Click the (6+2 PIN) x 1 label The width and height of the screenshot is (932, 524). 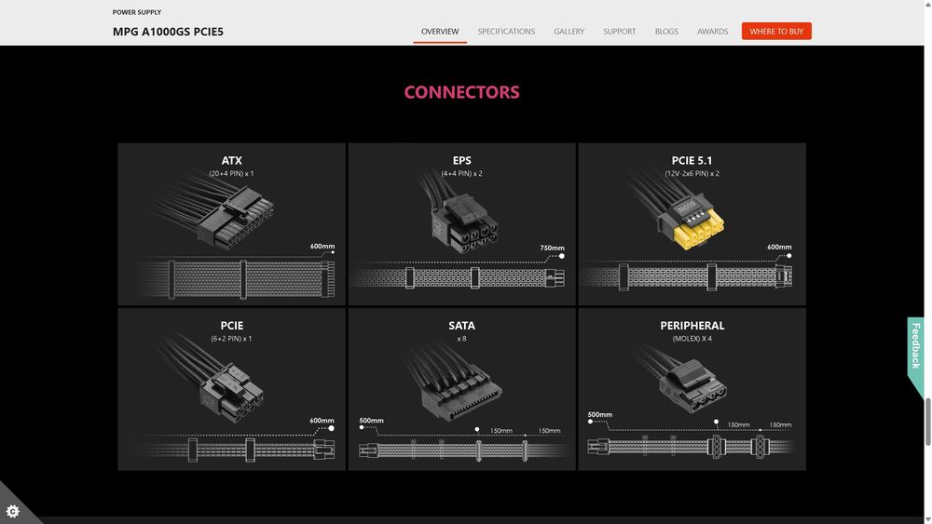[231, 339]
